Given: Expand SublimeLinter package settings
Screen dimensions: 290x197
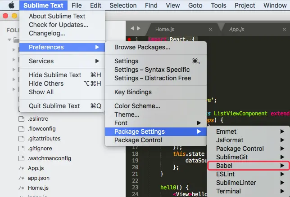Looking at the screenshot, I should tap(249, 183).
